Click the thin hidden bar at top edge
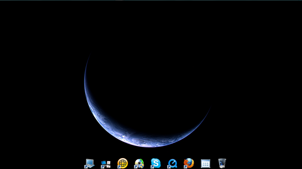The height and width of the screenshot is (169, 302). [151, 0]
